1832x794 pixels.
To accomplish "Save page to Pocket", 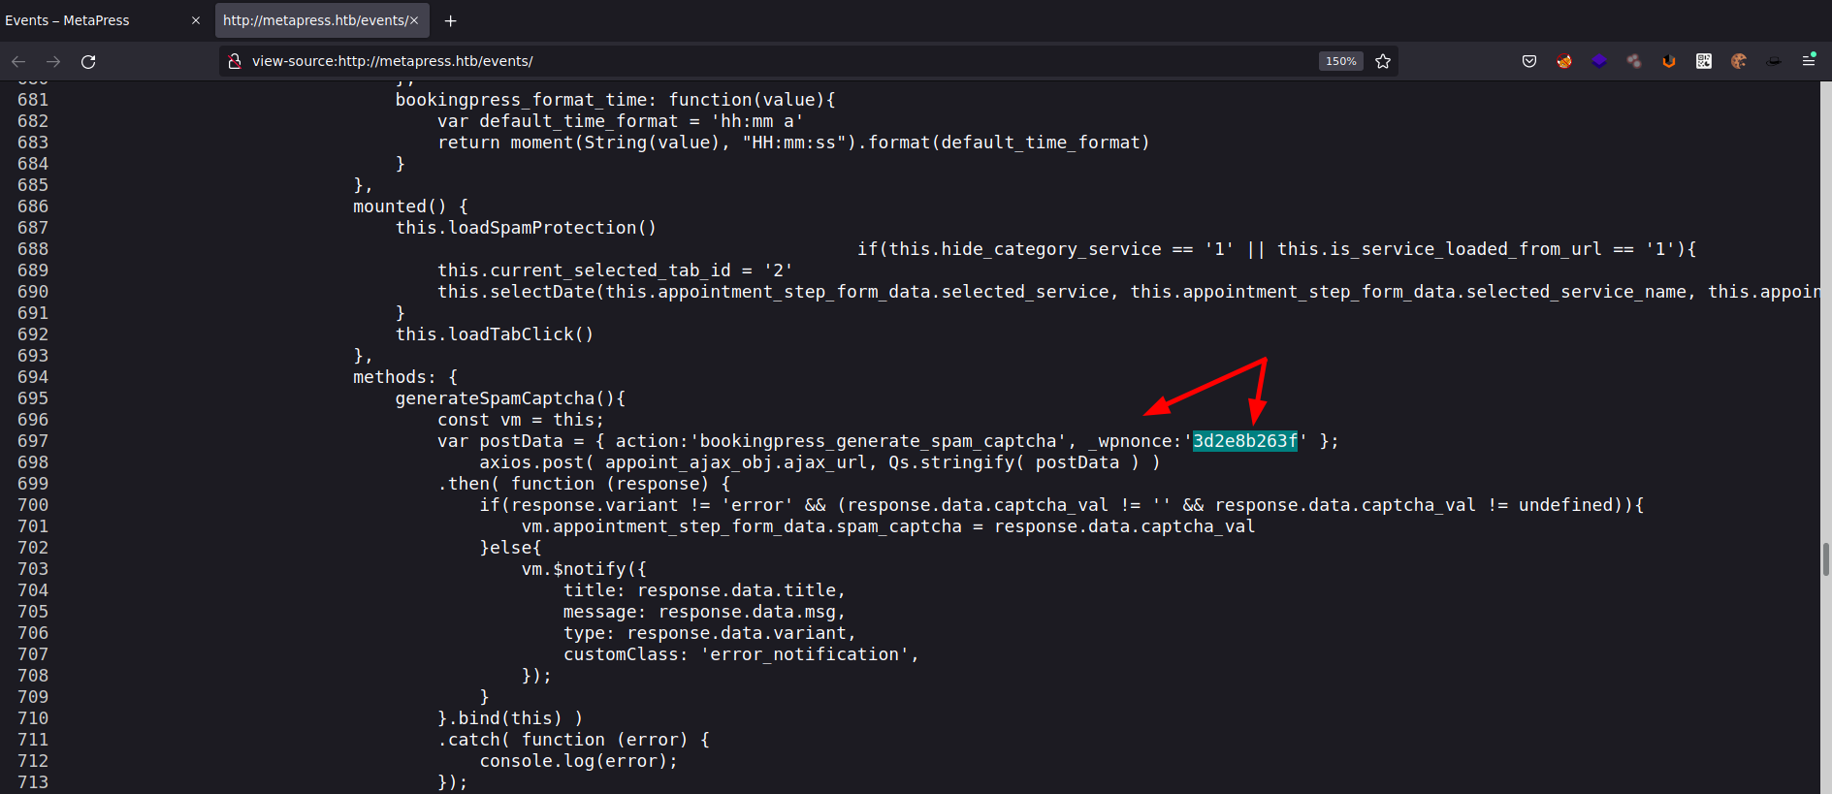I will point(1529,61).
